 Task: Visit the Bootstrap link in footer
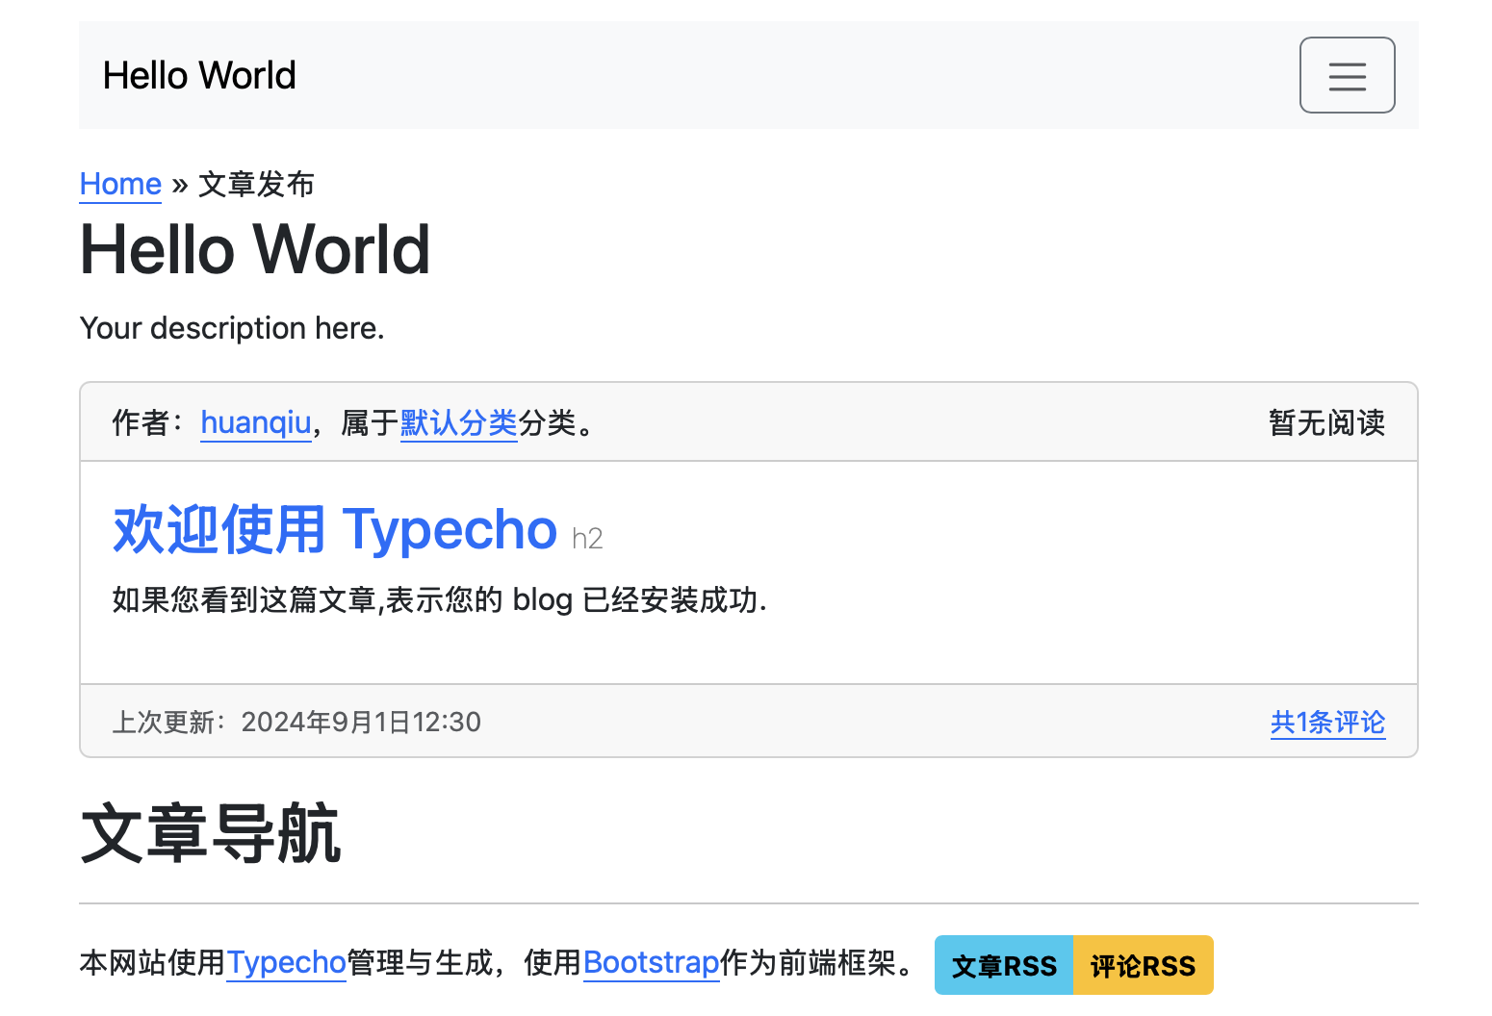651,962
